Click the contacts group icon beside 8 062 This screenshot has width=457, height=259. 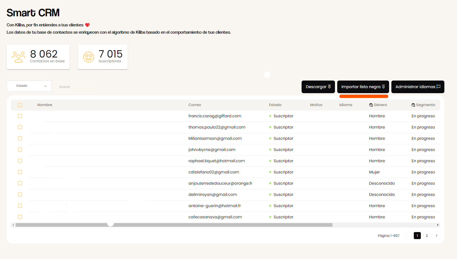tap(19, 57)
